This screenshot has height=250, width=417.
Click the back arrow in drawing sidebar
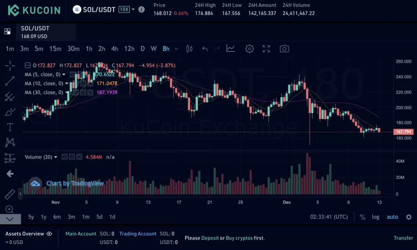[10, 174]
